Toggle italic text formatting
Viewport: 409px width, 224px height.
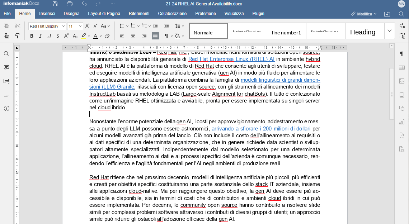coord(40,36)
